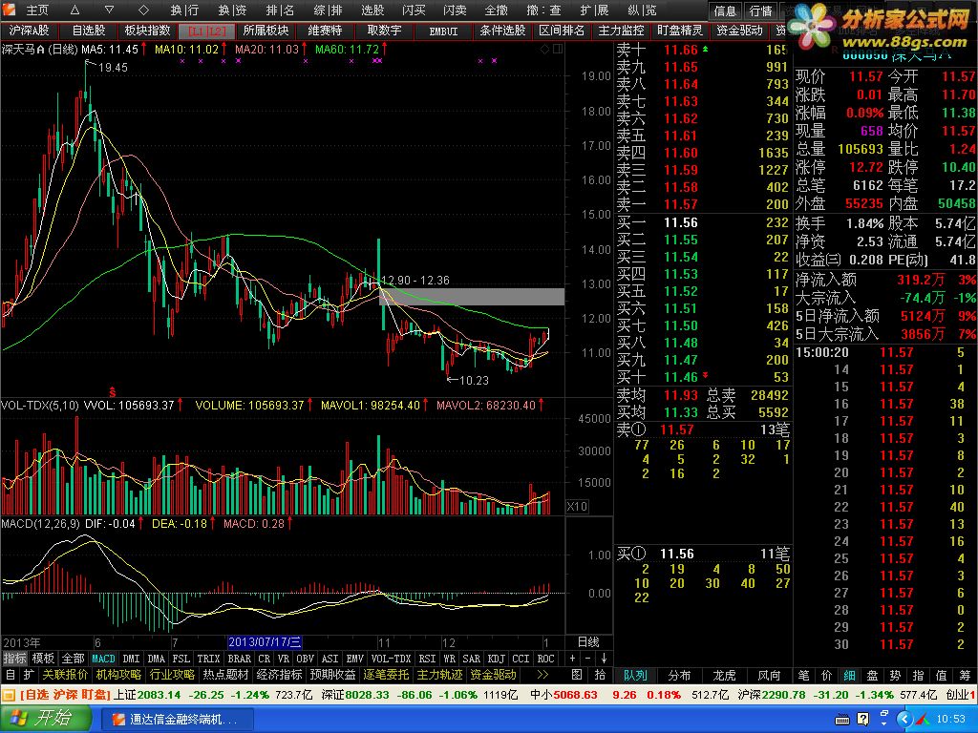
Task: Select the VOL-TDX indicator tab
Action: click(x=391, y=659)
